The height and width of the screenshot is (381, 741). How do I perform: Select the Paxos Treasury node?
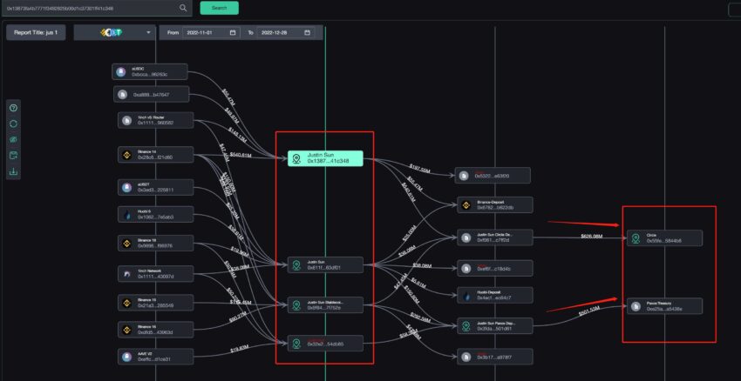pos(664,305)
